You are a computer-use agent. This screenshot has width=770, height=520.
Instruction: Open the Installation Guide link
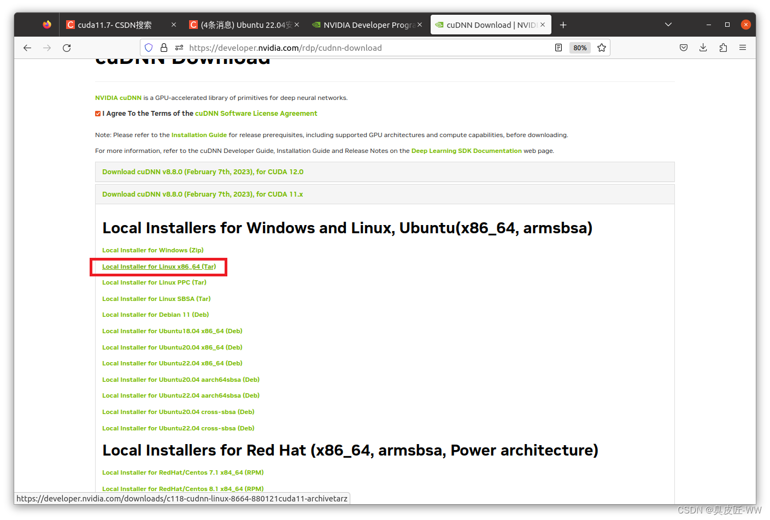199,135
